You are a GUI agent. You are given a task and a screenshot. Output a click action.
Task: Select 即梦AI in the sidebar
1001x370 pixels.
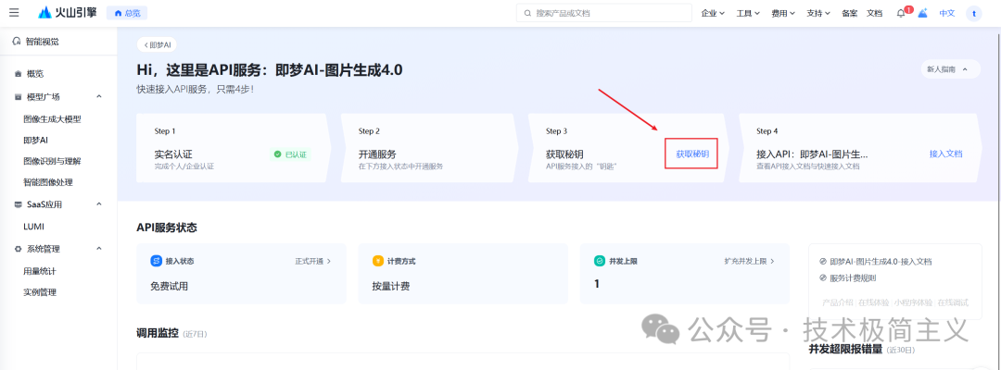point(36,140)
